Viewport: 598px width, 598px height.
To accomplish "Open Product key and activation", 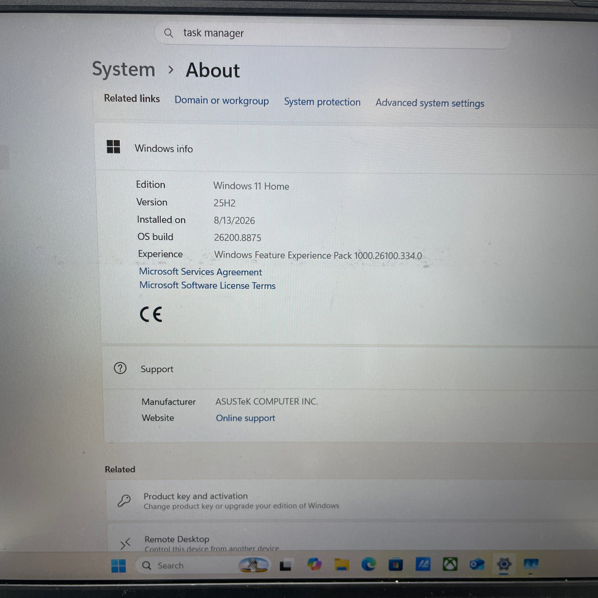I will 352,500.
